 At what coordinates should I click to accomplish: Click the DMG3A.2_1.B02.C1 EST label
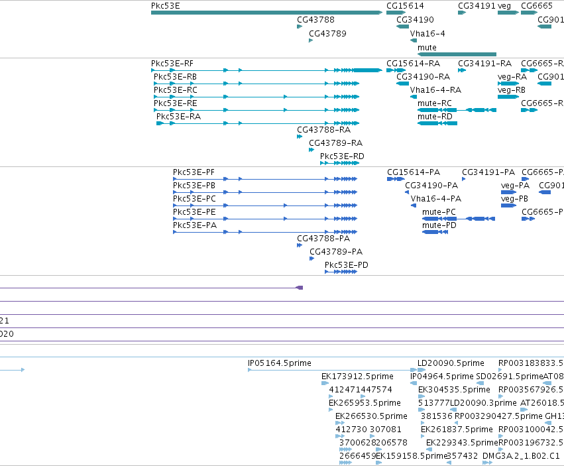coord(521,456)
